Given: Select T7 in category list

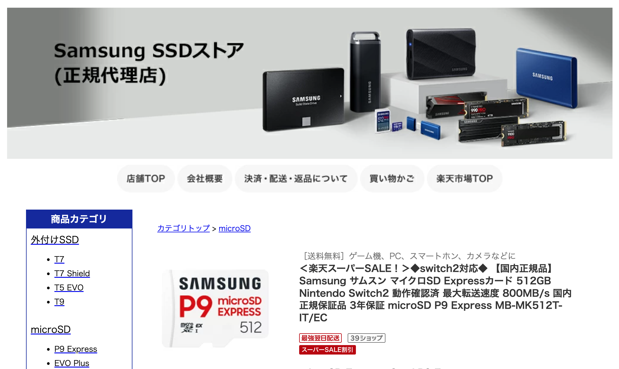Looking at the screenshot, I should (x=59, y=259).
